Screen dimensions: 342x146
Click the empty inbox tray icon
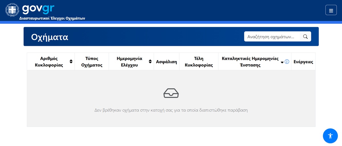tap(171, 93)
